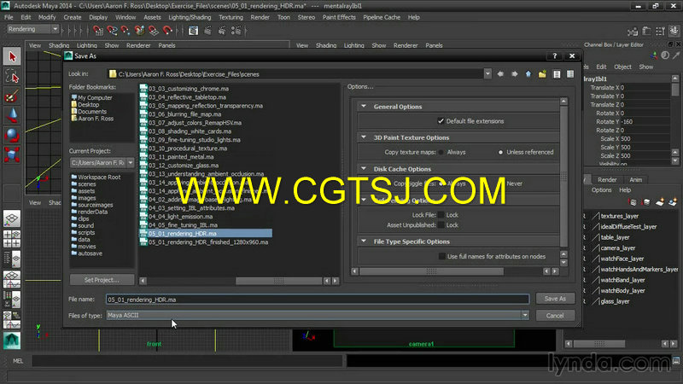Go up to parent folder
The height and width of the screenshot is (384, 683).
[x=528, y=74]
